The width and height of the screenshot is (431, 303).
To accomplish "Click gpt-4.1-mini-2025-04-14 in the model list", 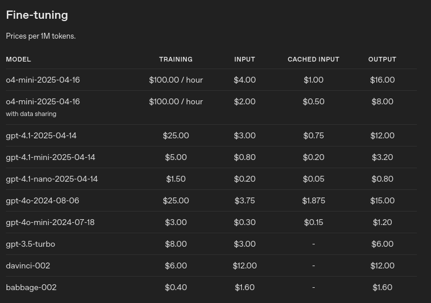I will (x=50, y=157).
